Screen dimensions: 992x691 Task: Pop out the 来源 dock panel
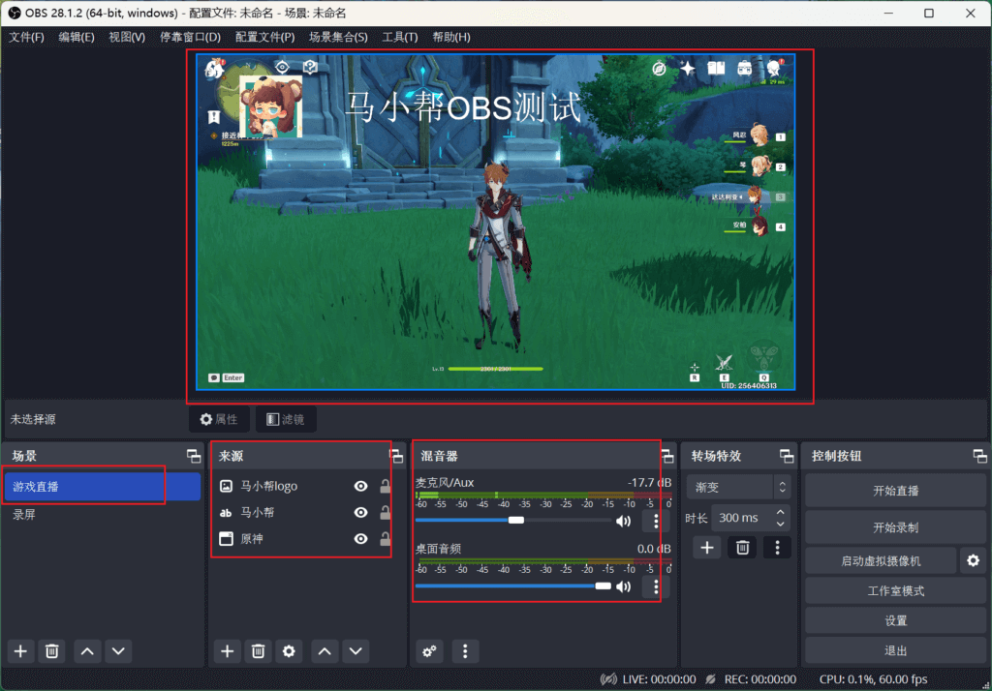tap(395, 456)
